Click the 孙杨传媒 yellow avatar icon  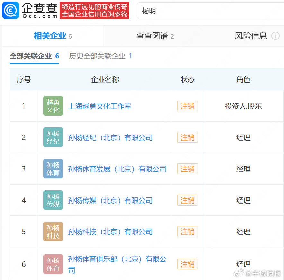tap(53, 200)
